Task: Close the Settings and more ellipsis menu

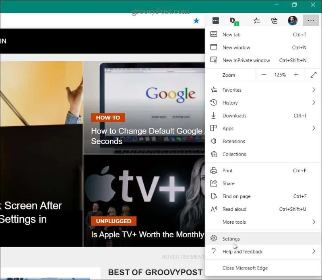Action: pos(311,21)
